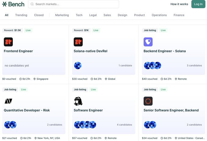
Task: Open the Backend Engineer - Solana listing title
Action: coord(165,51)
